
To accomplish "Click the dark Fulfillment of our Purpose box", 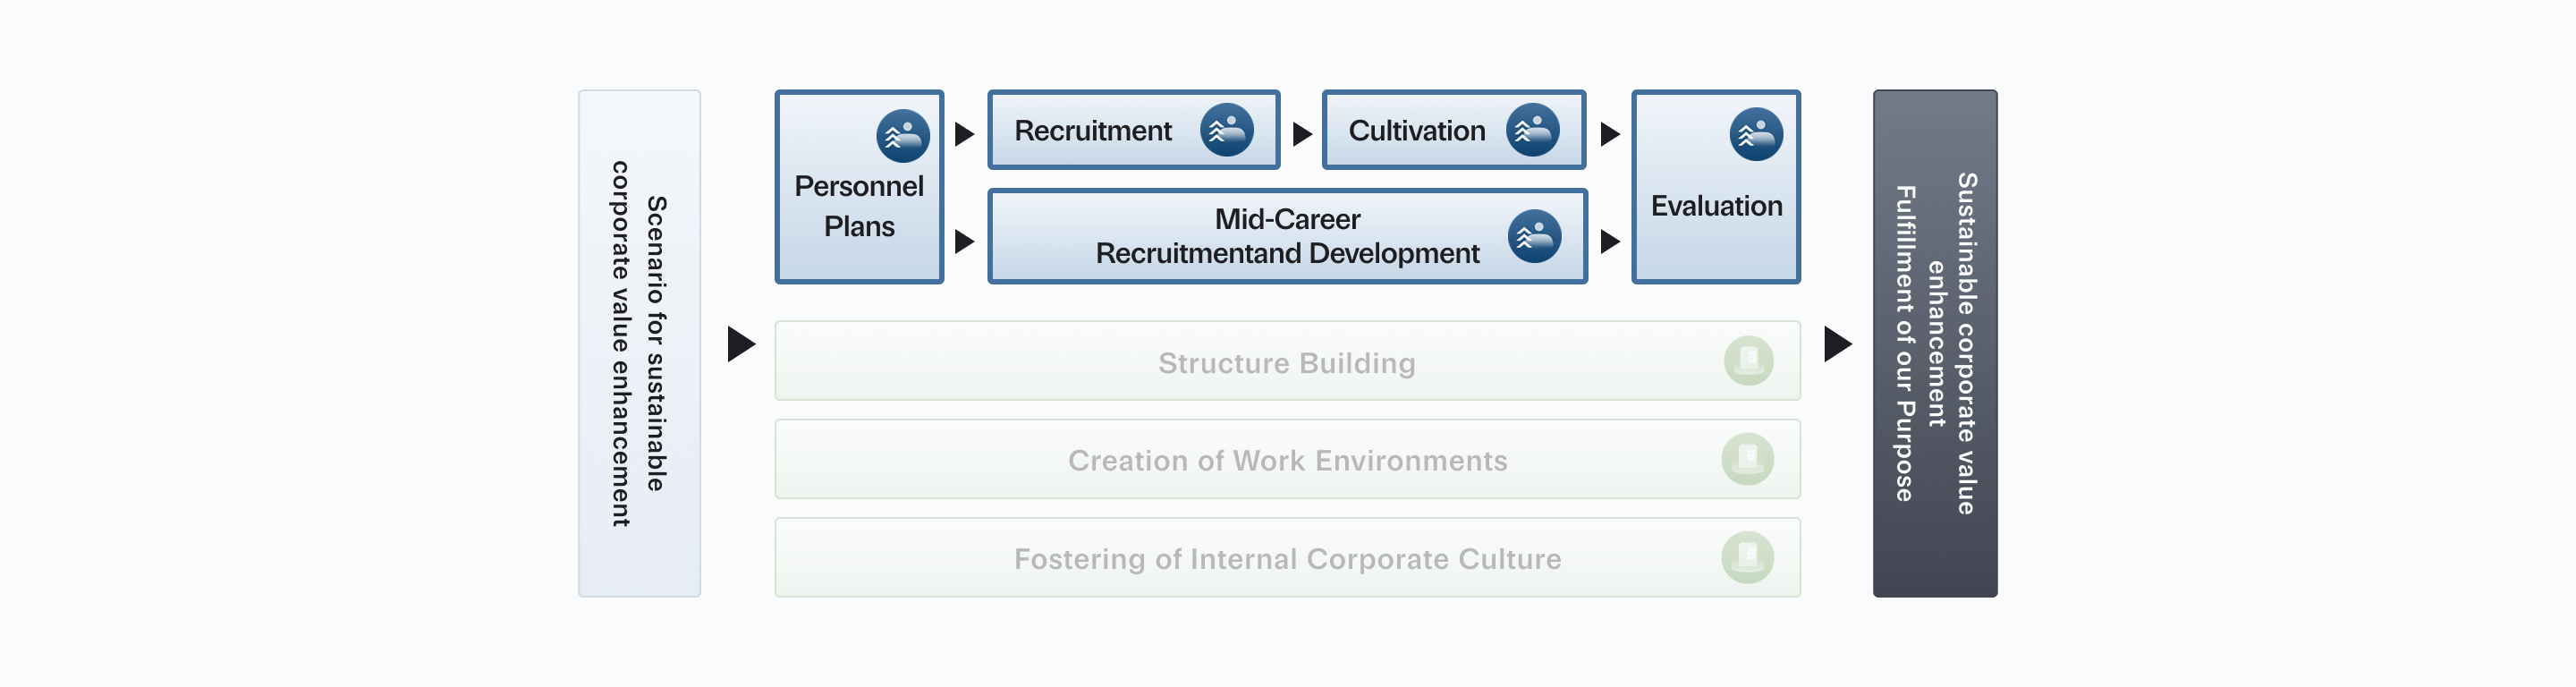I will click(x=1934, y=344).
